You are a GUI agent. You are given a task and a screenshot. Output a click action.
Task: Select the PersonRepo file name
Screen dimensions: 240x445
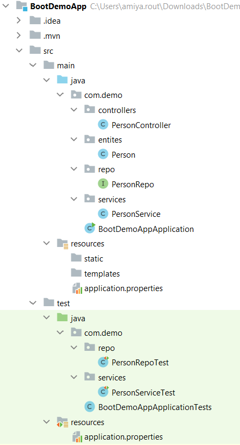[133, 185]
